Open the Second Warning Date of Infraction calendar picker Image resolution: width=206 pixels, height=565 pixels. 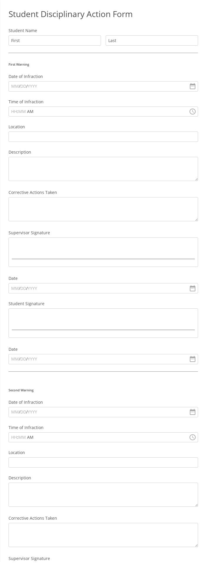192,412
